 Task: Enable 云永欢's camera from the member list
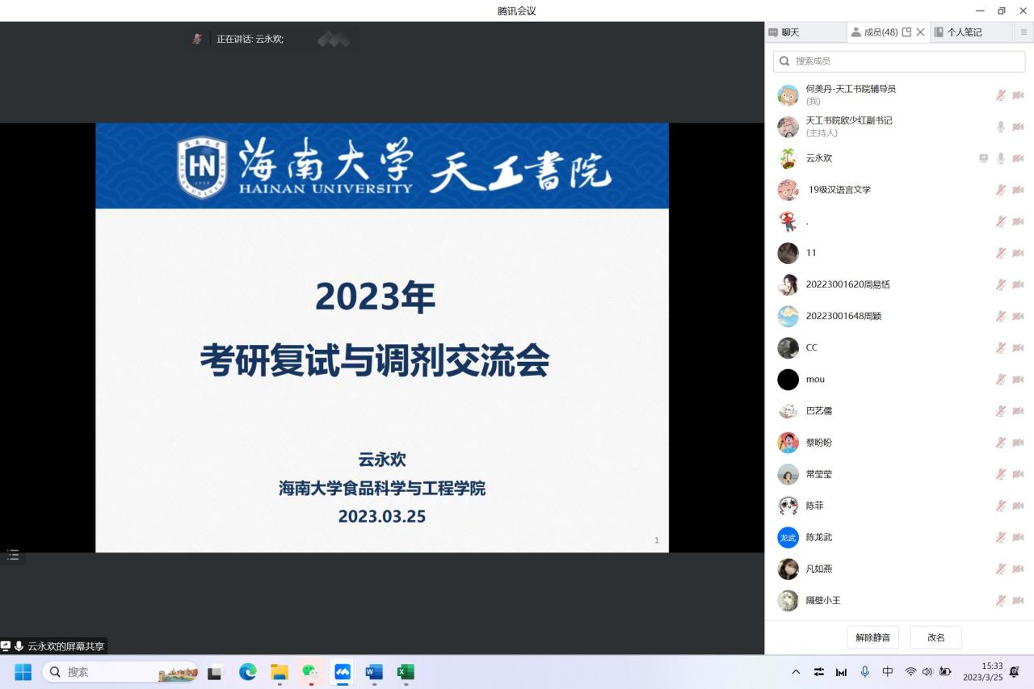pyautogui.click(x=1018, y=158)
